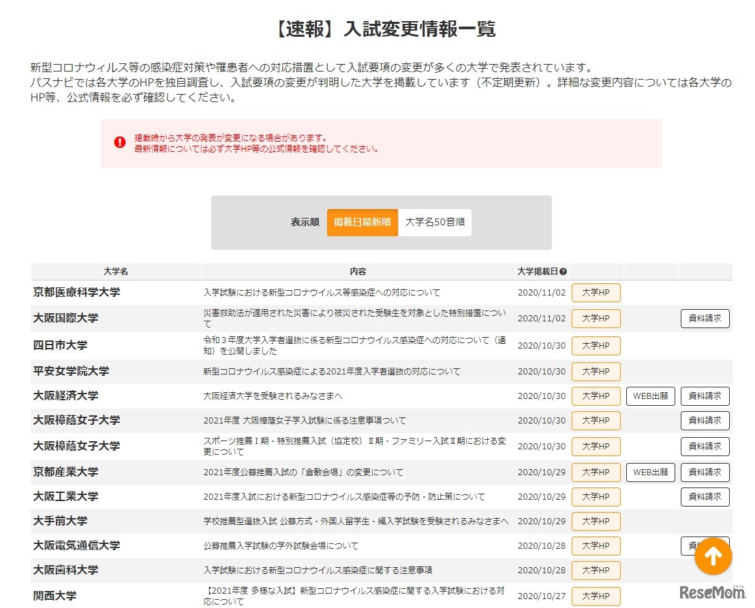Select the 掲載日最新順 sort option
The height and width of the screenshot is (608, 755).
tap(362, 222)
